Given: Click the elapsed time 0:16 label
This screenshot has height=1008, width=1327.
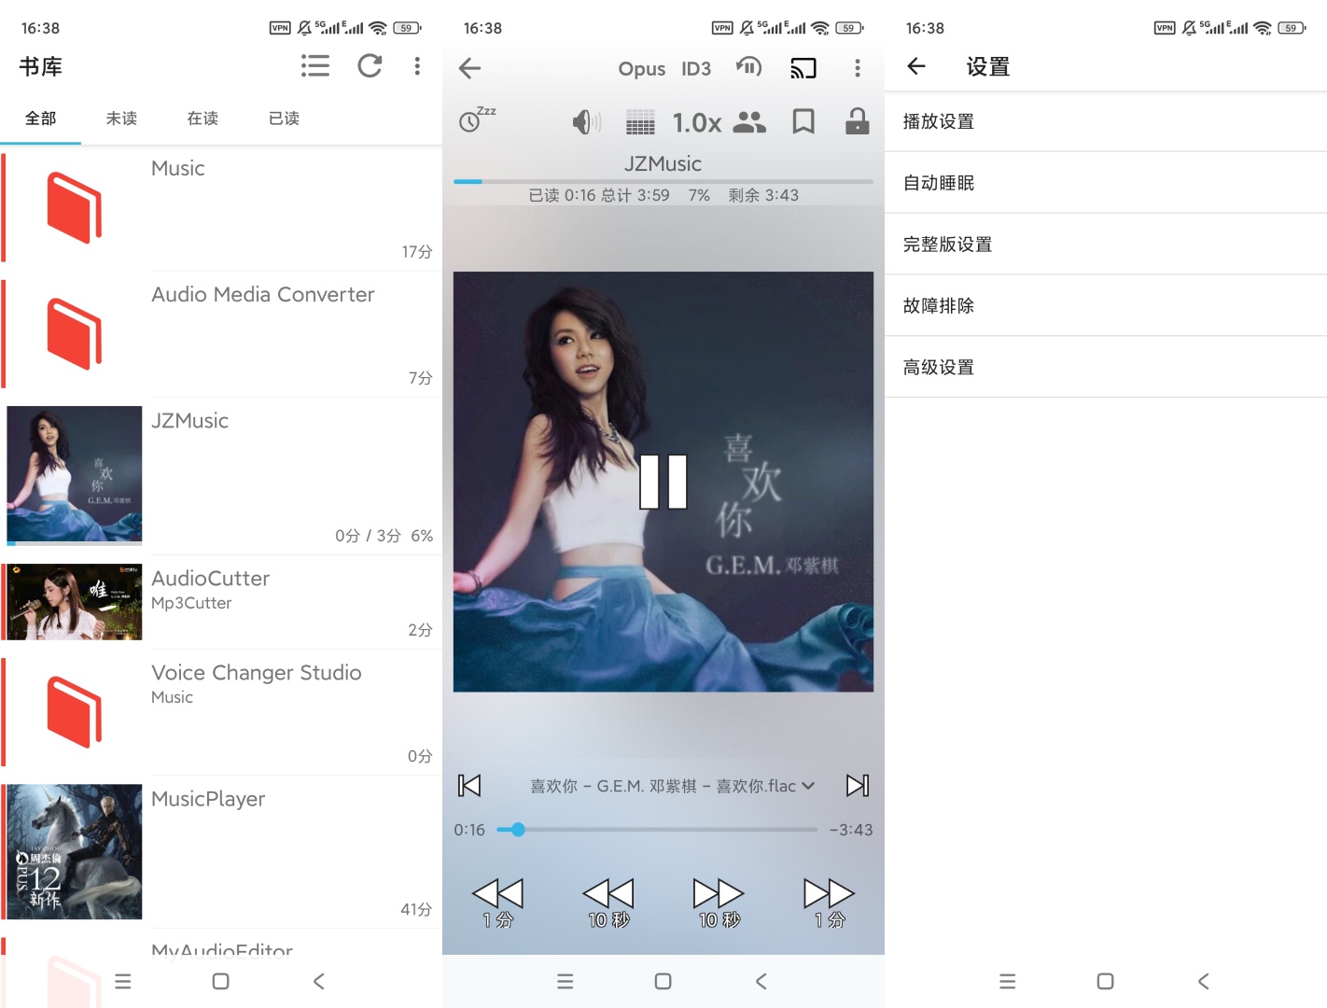Looking at the screenshot, I should [469, 830].
